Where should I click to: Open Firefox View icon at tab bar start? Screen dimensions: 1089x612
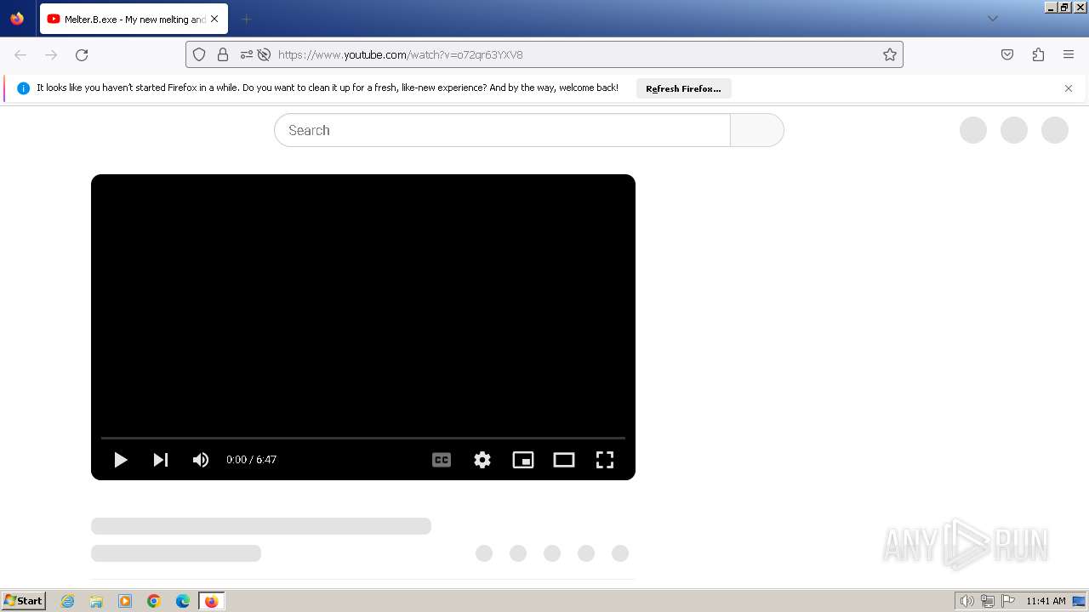point(17,19)
